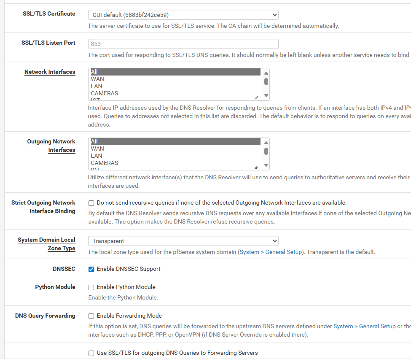Enable Forwarding Mode checkbox
Viewport: 411px width, 359px height.
coord(91,316)
